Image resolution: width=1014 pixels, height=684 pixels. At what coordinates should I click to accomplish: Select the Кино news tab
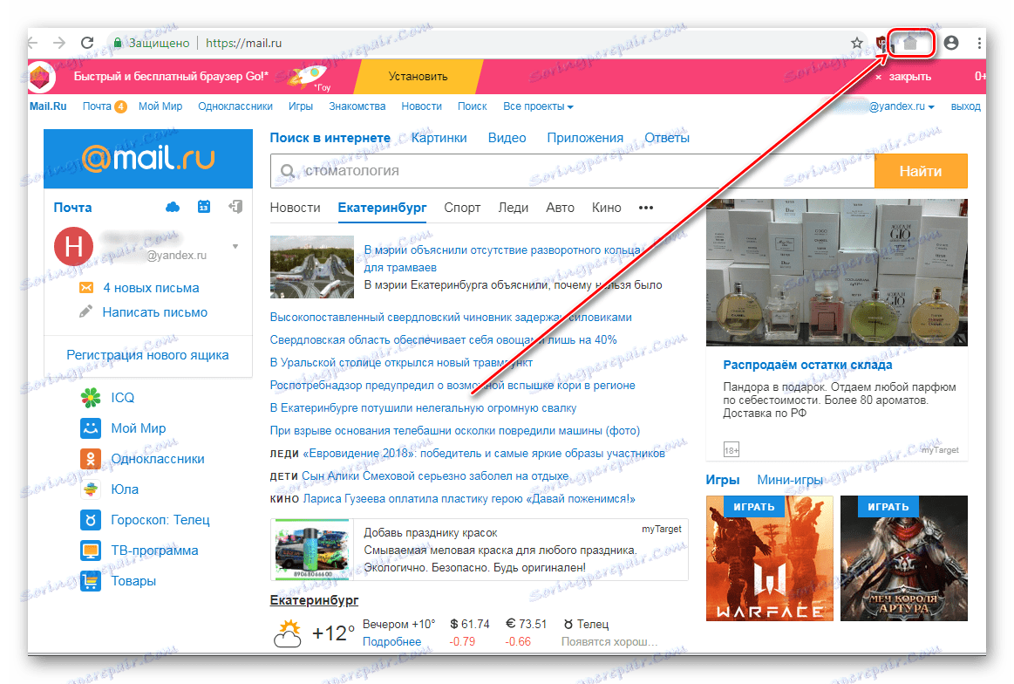click(x=606, y=208)
